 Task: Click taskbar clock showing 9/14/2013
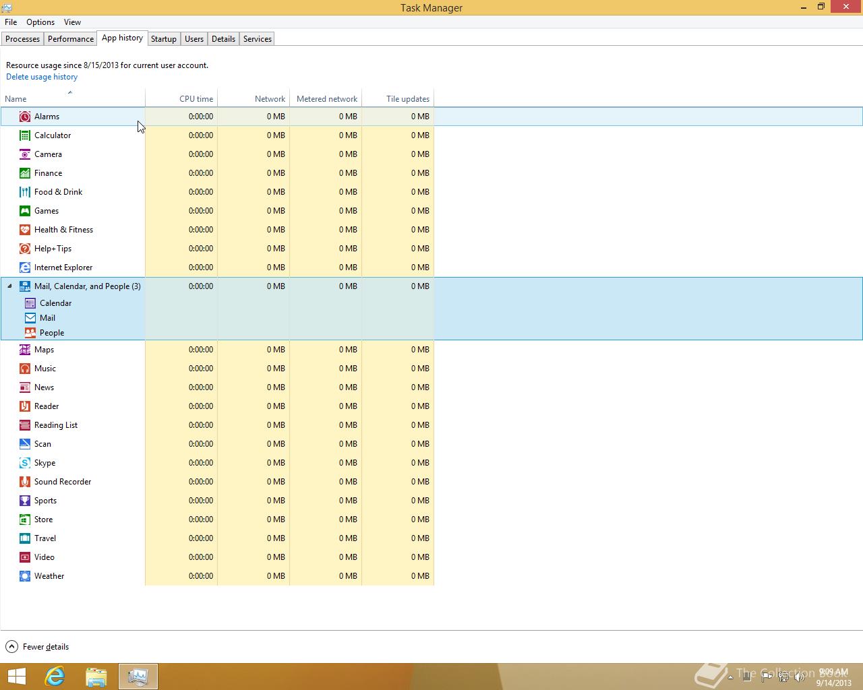pos(833,677)
